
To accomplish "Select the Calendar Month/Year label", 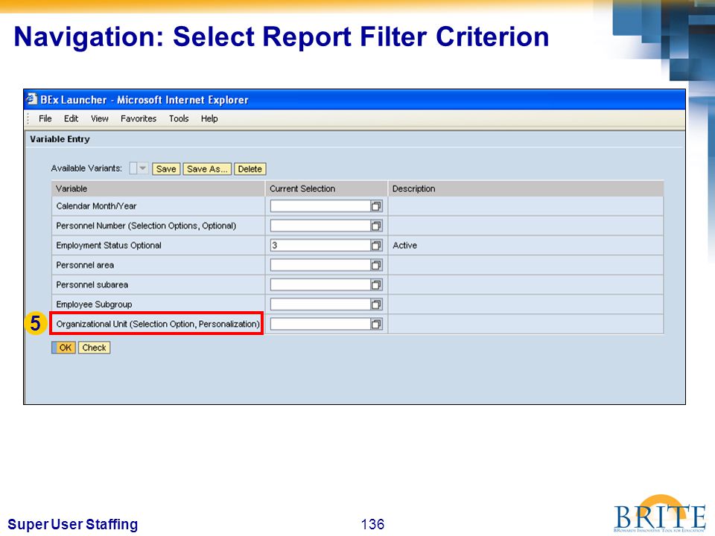I will pos(96,206).
